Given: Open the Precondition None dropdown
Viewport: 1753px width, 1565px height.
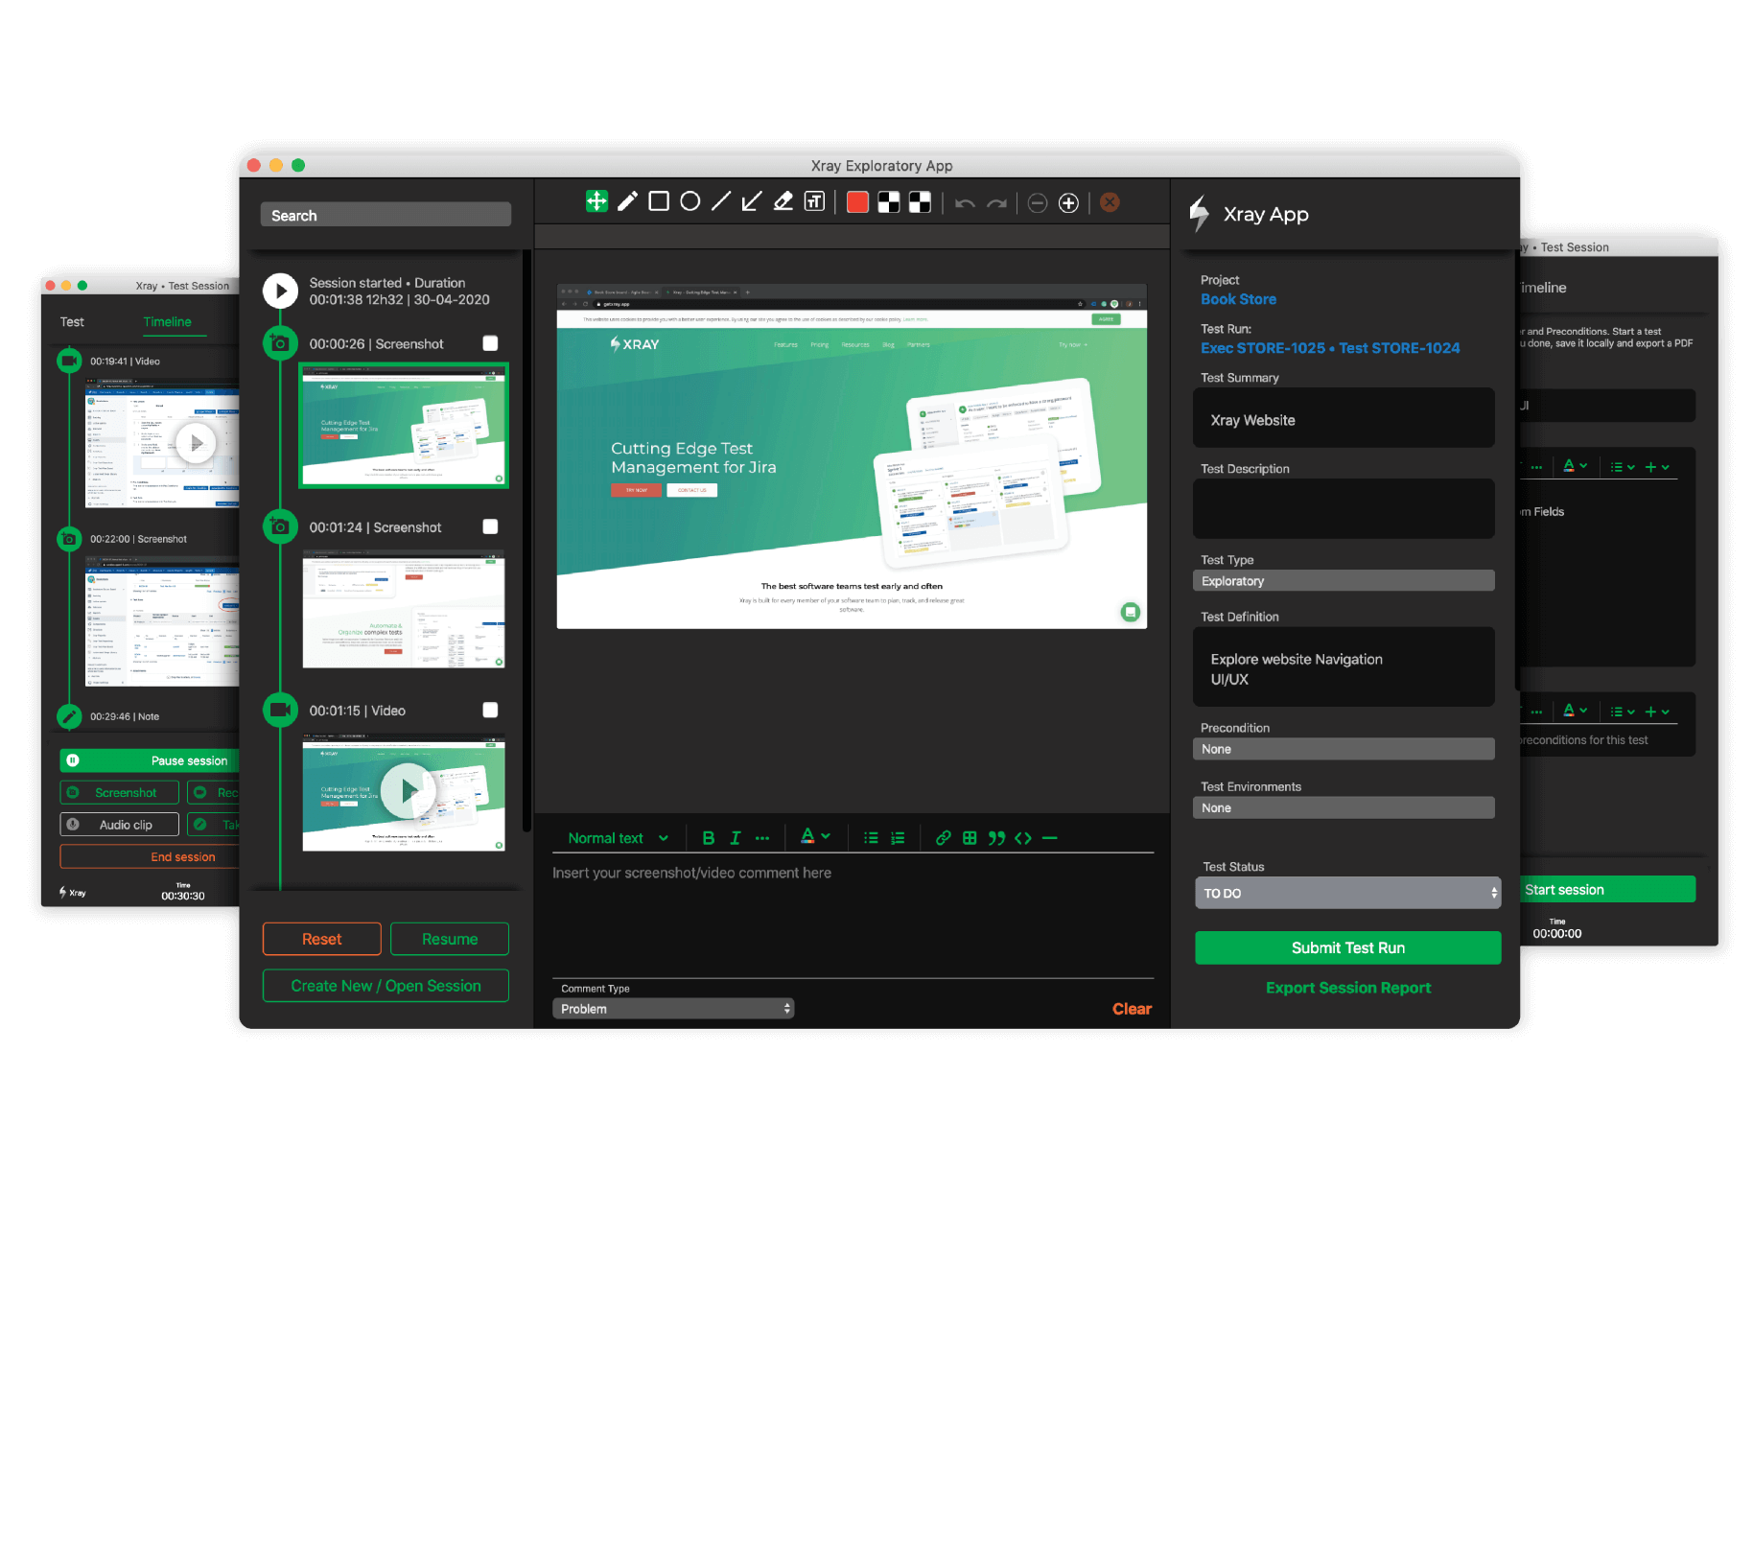Looking at the screenshot, I should (x=1344, y=749).
